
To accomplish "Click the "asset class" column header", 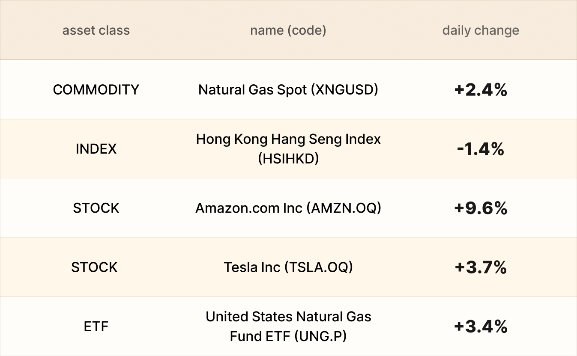I will (x=96, y=30).
